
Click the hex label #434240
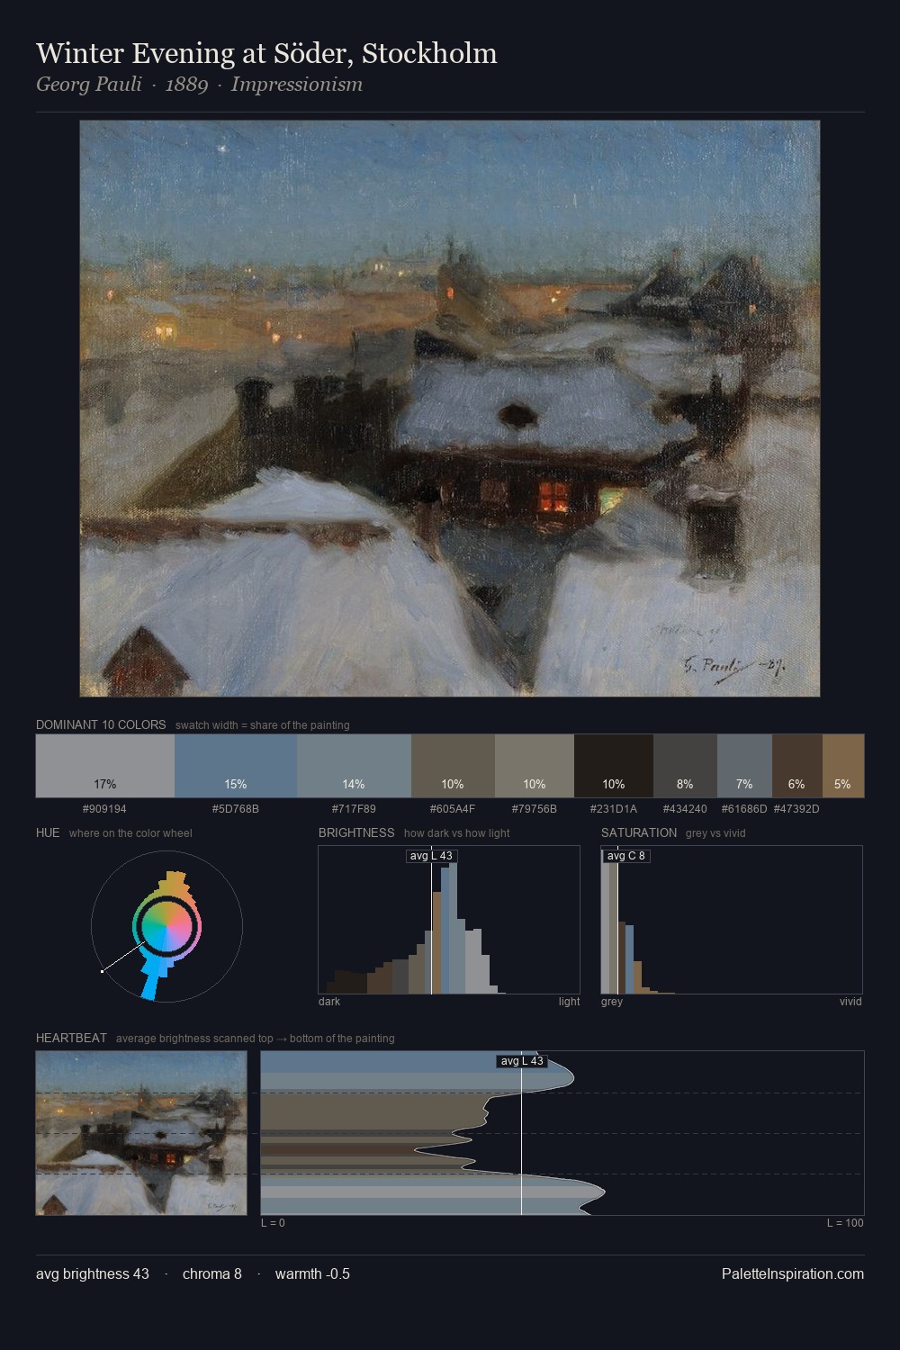pos(685,809)
